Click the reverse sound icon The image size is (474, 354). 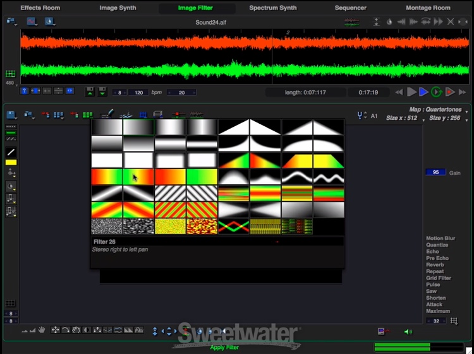pos(425,21)
